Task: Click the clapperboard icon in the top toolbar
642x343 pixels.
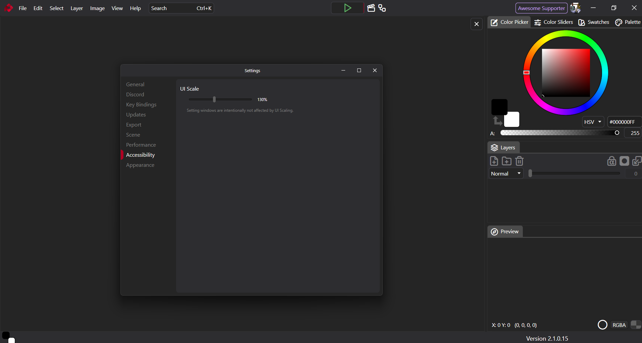Action: [371, 8]
